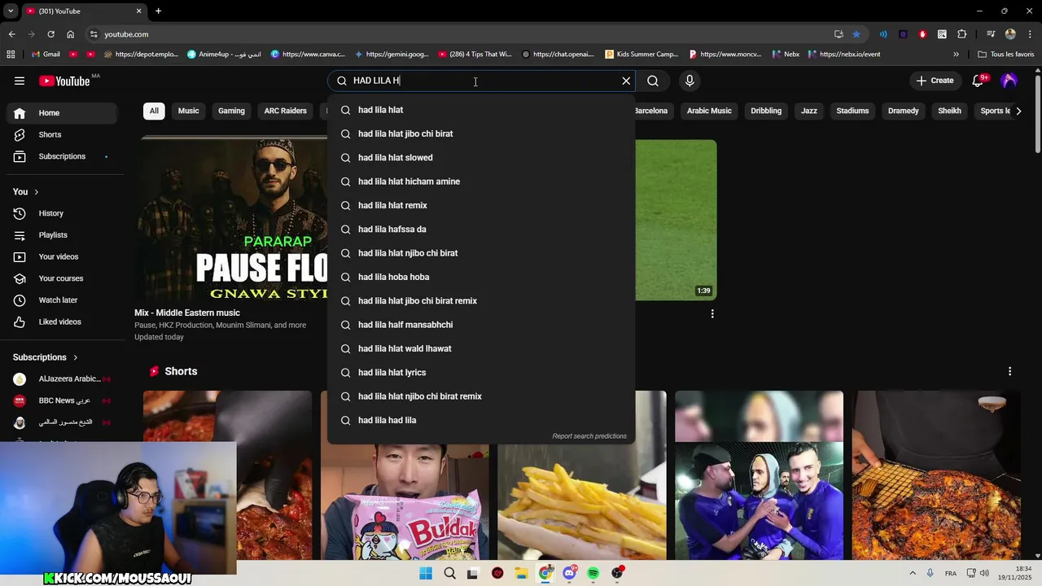Select the ARC Raiders filter chip
The image size is (1042, 586).
(285, 111)
